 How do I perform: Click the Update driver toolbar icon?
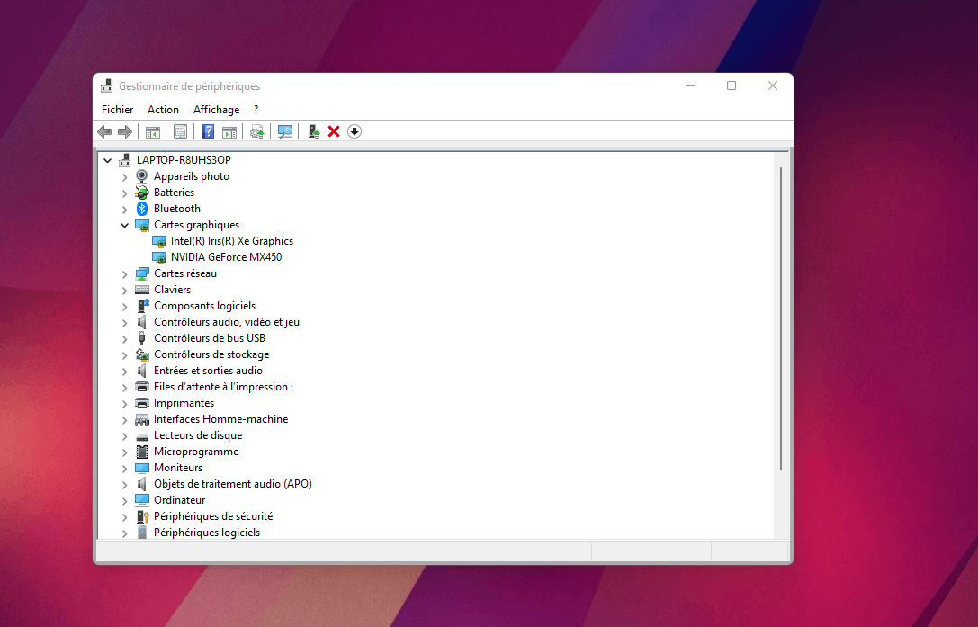256,131
